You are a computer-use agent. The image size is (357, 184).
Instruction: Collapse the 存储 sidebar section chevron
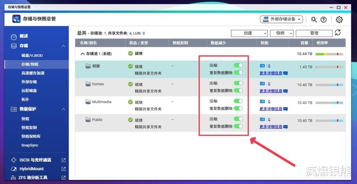tap(64, 46)
